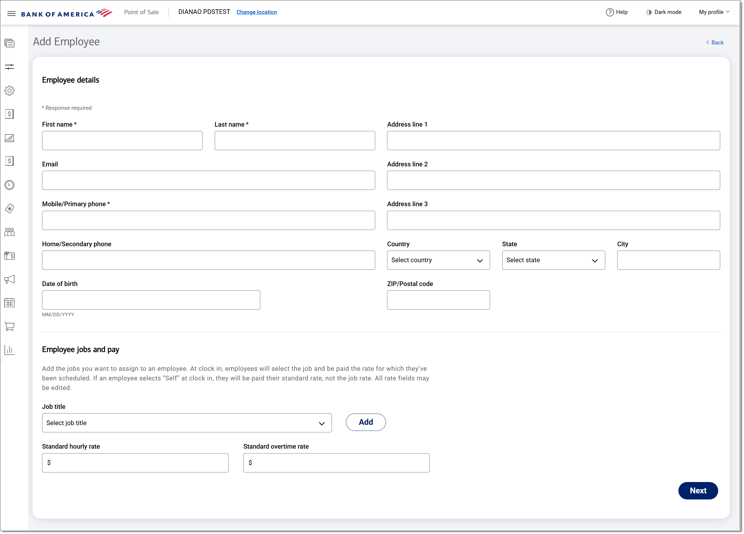Image resolution: width=744 pixels, height=534 pixels.
Task: Select the Discounts price tag icon
Action: 10,208
